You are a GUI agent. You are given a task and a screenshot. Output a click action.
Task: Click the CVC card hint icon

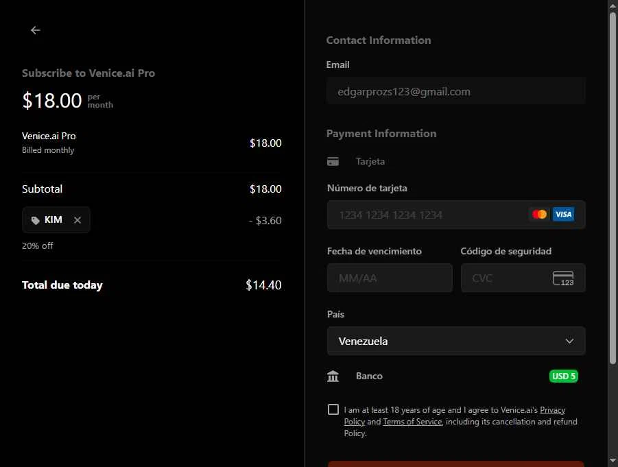coord(563,278)
